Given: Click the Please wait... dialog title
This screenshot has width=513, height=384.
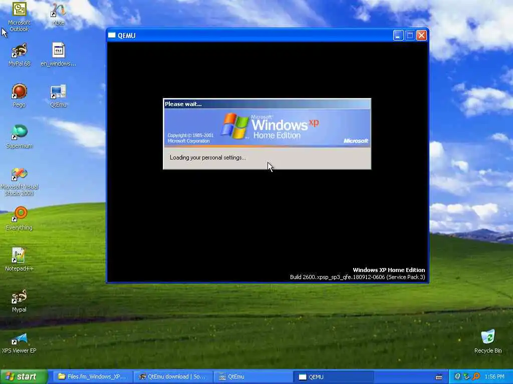Looking at the screenshot, I should point(183,104).
